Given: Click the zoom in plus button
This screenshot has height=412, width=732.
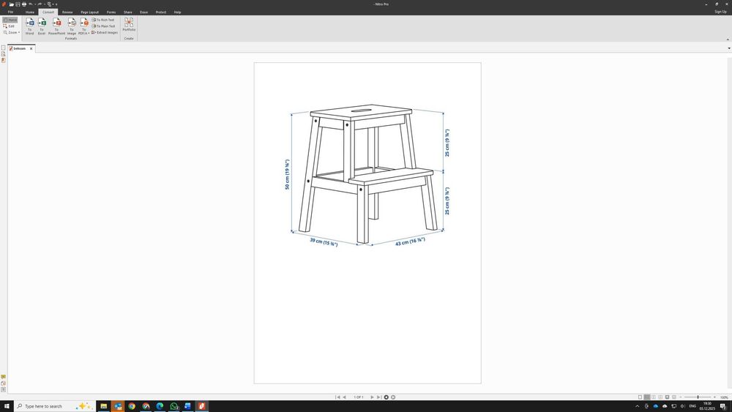Looking at the screenshot, I should tap(714, 397).
